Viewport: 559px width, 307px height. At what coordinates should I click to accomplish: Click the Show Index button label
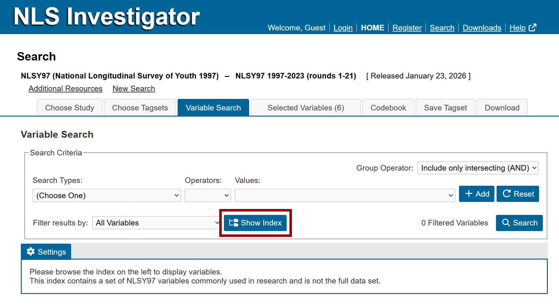pyautogui.click(x=261, y=223)
